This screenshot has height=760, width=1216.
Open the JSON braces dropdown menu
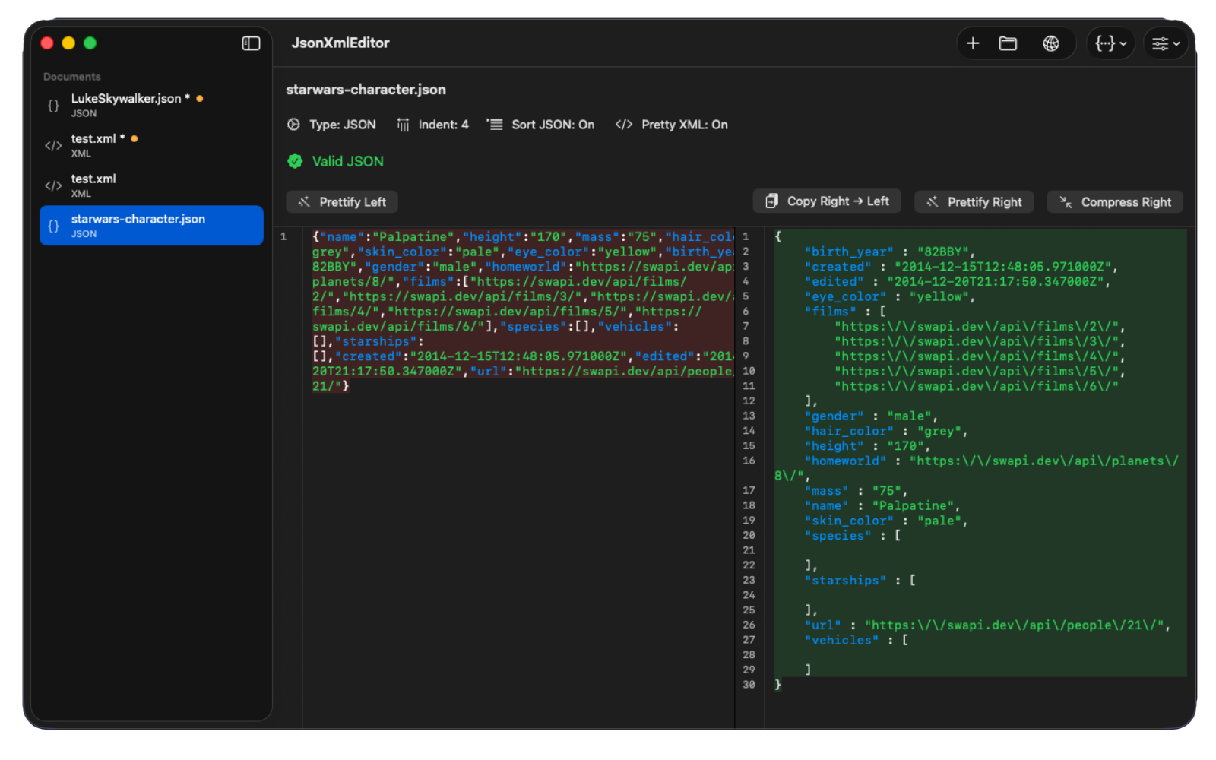[x=1110, y=43]
